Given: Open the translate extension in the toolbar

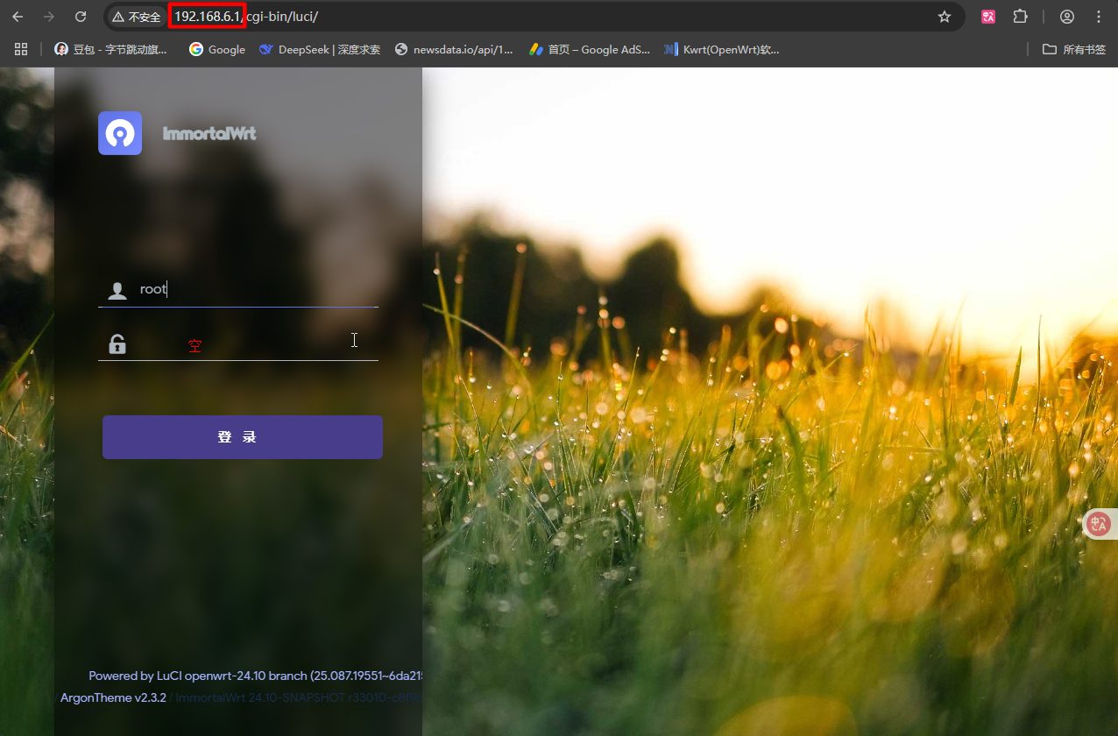Looking at the screenshot, I should (988, 17).
